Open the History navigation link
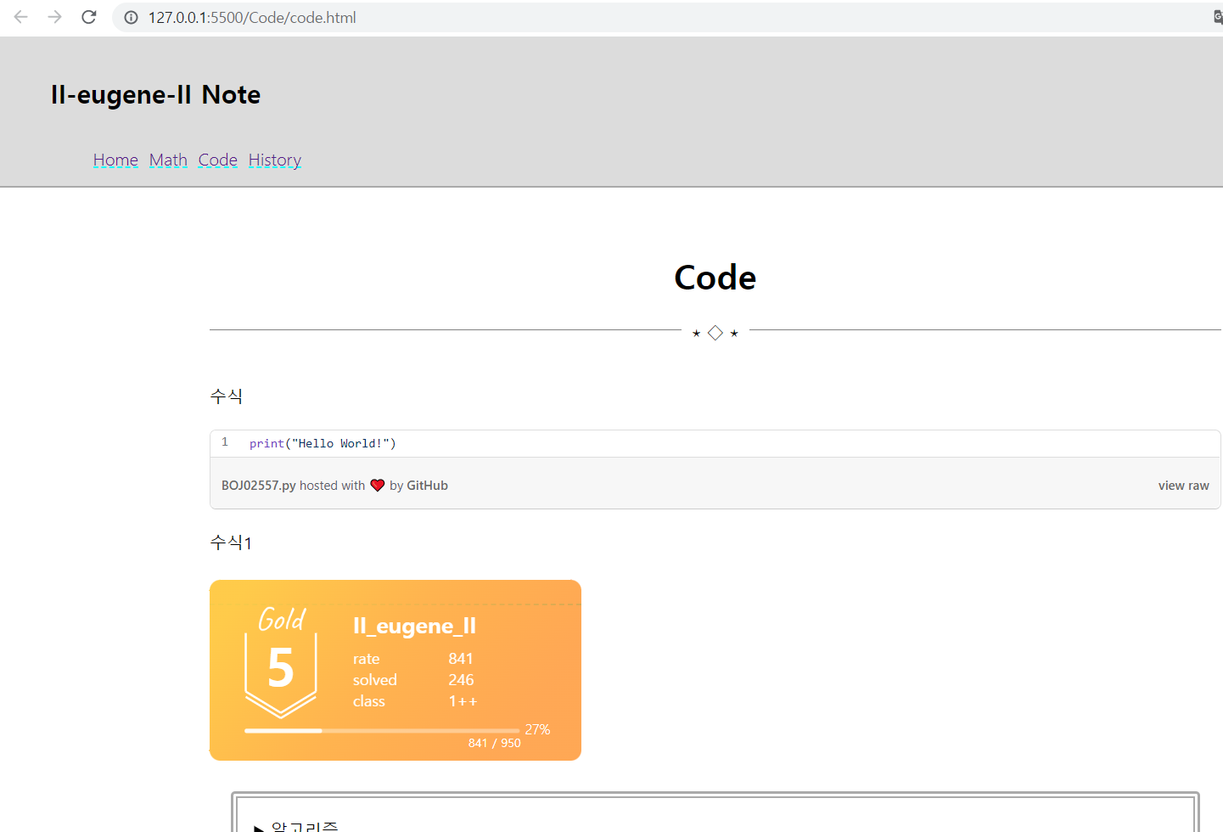 point(275,160)
